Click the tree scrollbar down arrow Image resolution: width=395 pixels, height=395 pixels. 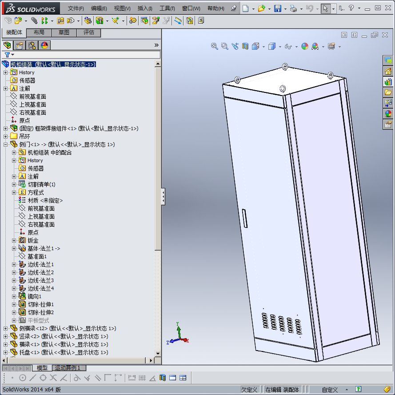tap(158, 353)
